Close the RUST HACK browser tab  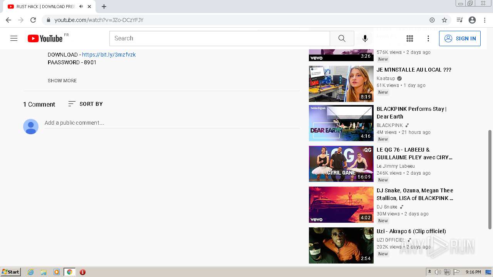[89, 7]
